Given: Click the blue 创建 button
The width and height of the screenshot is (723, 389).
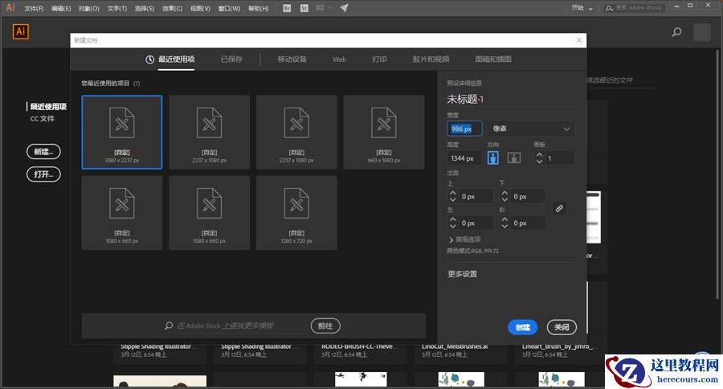Looking at the screenshot, I should (x=523, y=327).
